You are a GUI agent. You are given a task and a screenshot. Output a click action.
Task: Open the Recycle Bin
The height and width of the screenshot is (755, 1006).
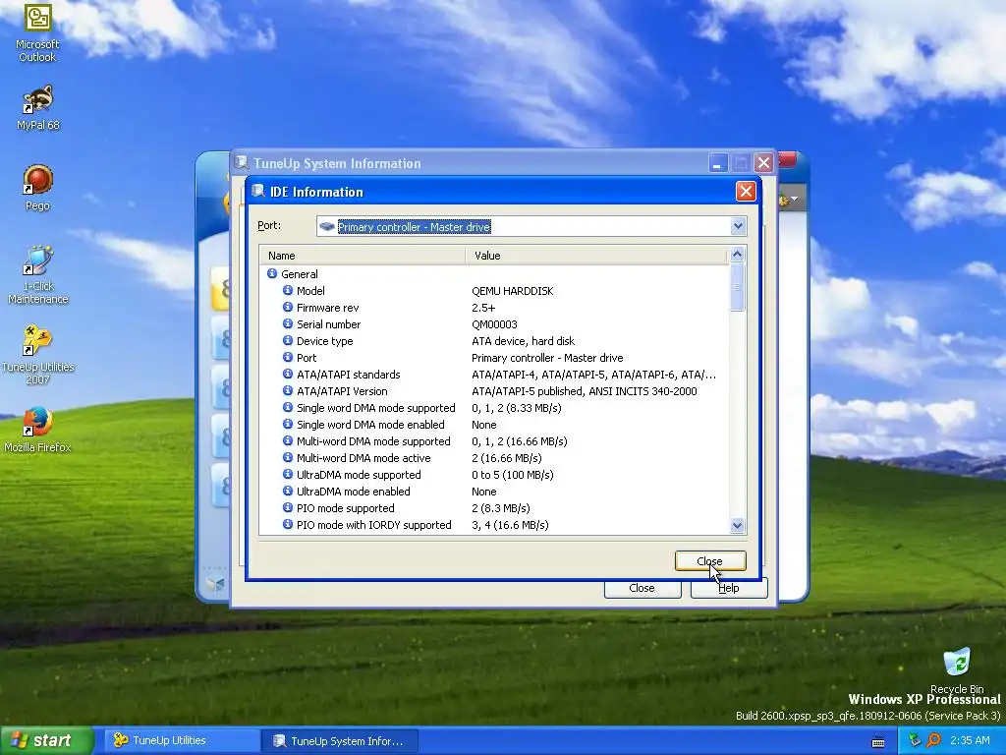(957, 670)
